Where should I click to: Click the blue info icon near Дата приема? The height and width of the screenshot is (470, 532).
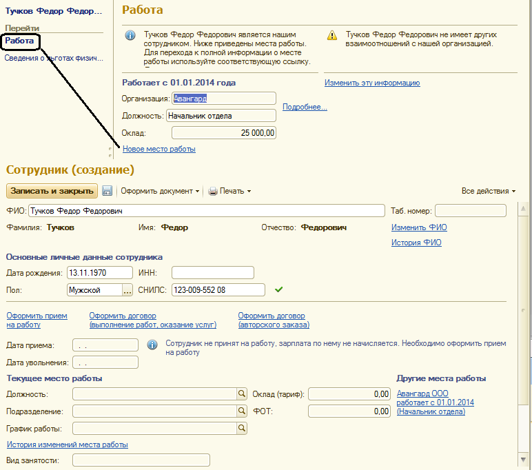coord(153,344)
